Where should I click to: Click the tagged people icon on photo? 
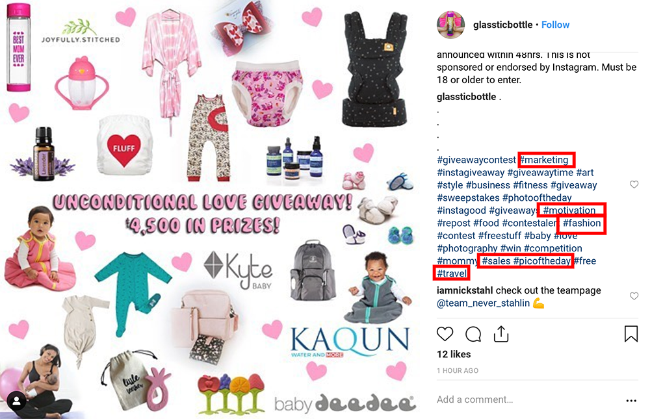(17, 401)
